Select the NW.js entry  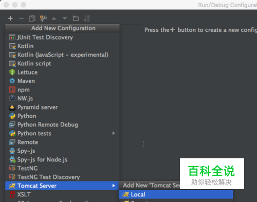(x=62, y=99)
